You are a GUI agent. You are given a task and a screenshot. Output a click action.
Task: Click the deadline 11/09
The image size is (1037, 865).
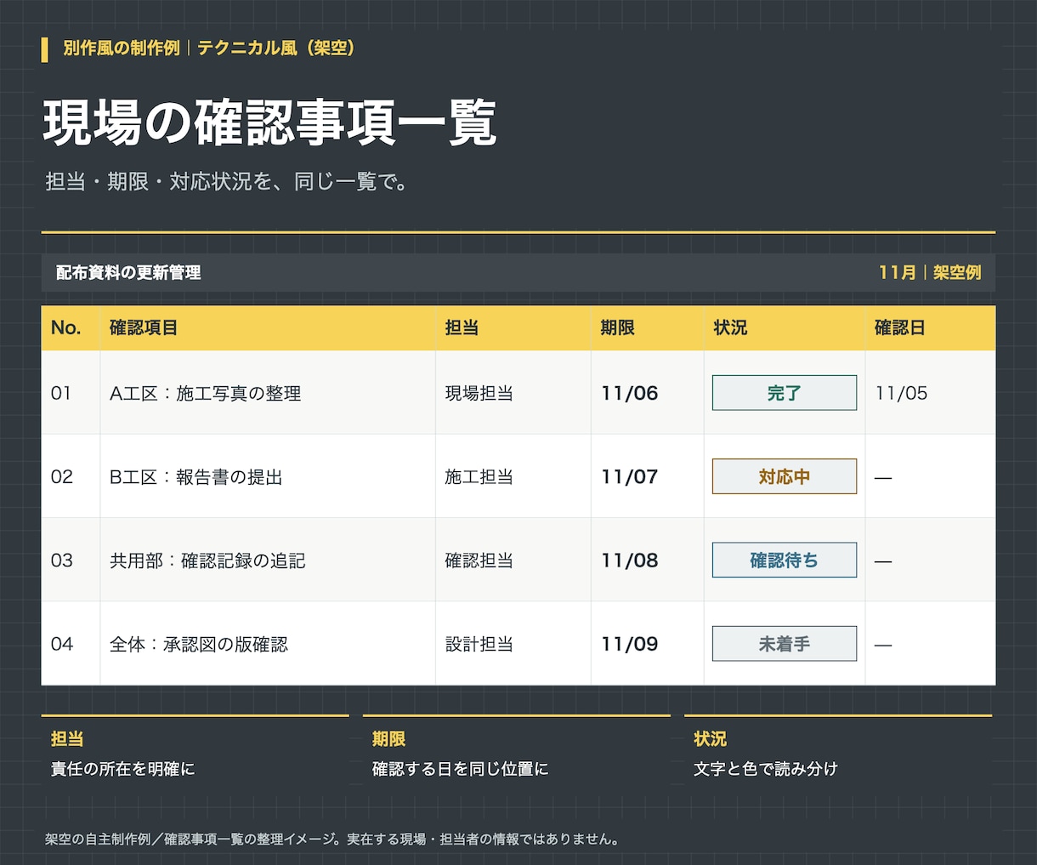point(630,644)
